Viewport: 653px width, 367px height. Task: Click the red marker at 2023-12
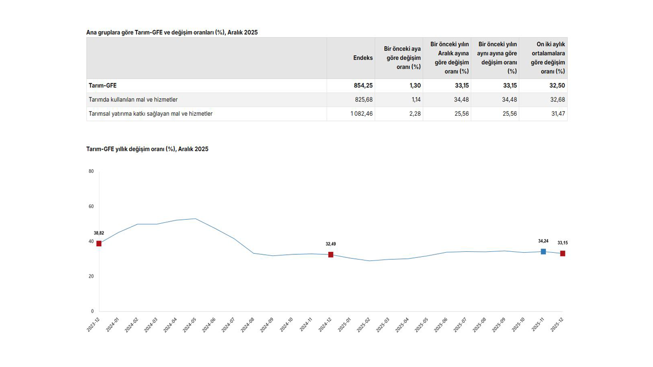click(x=99, y=244)
